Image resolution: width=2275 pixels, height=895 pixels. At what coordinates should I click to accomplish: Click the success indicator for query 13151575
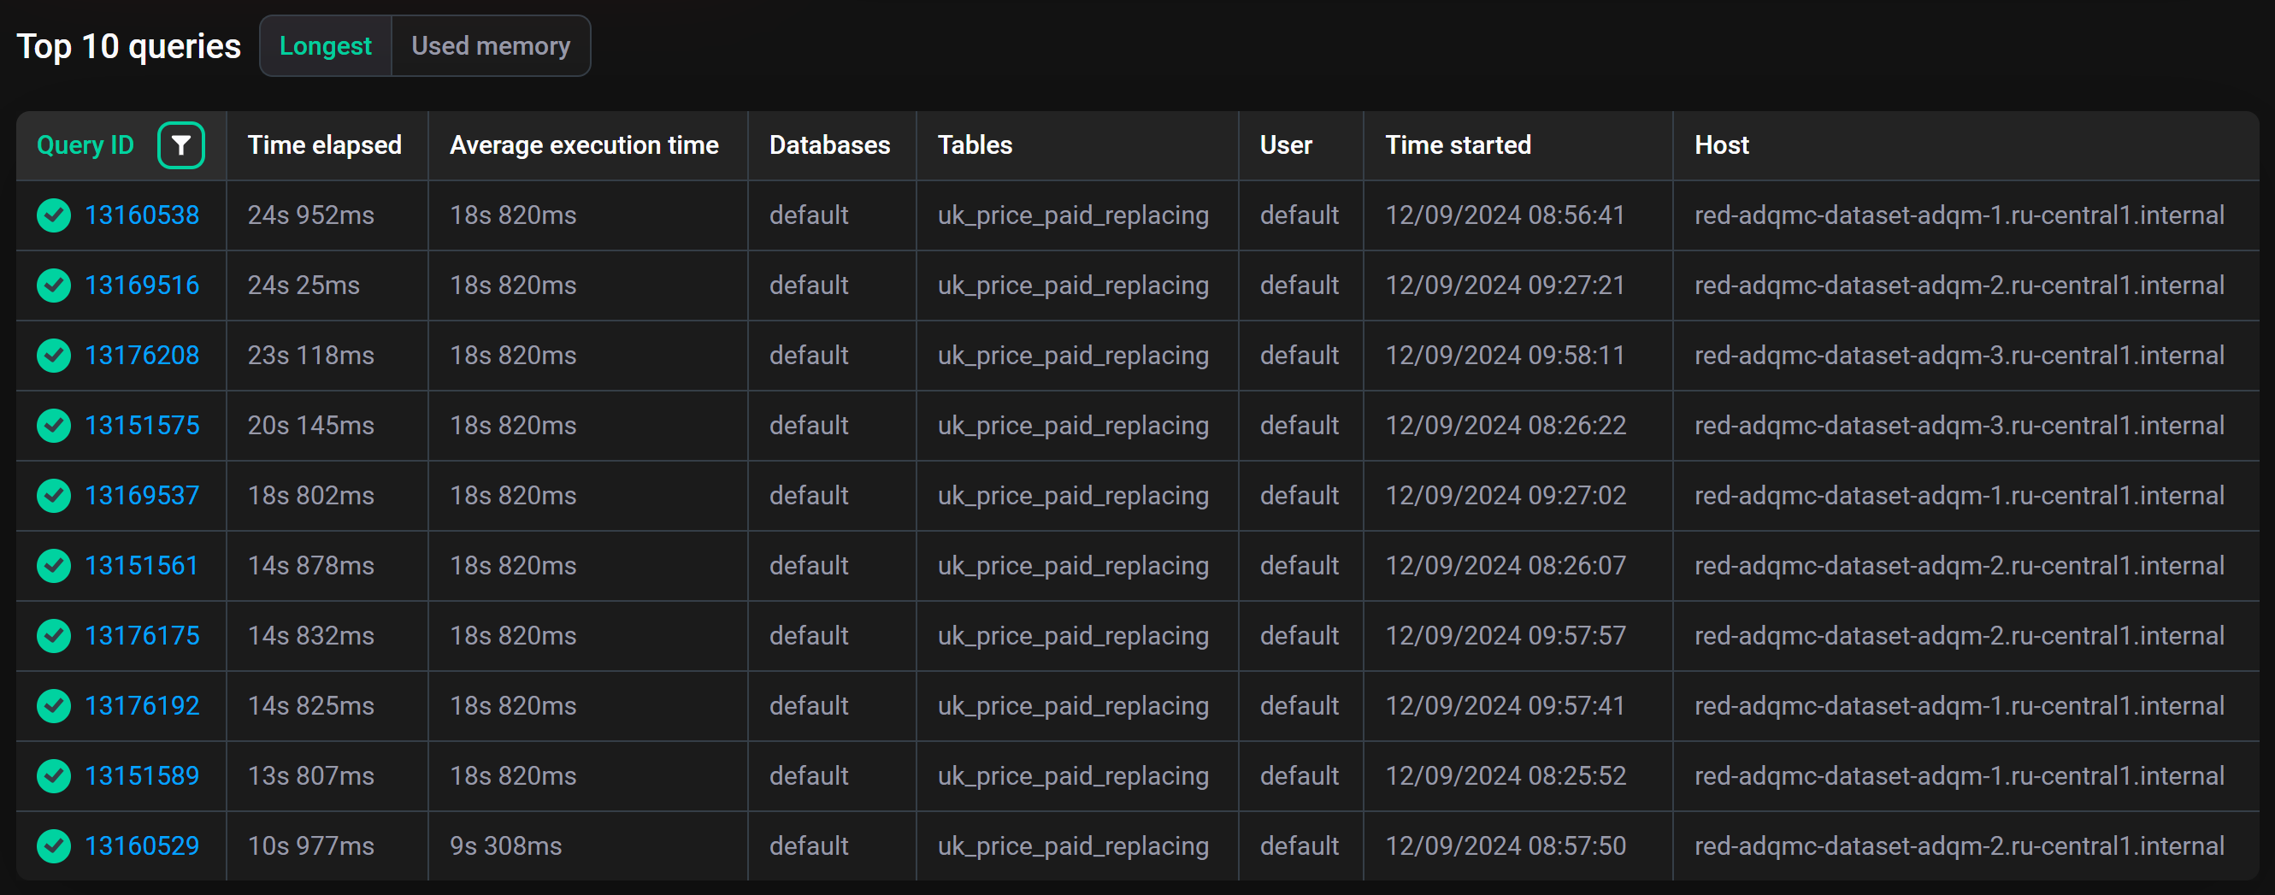(x=53, y=426)
